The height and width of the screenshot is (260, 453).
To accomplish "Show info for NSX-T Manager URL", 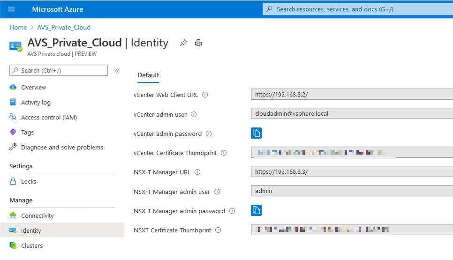I will click(197, 172).
